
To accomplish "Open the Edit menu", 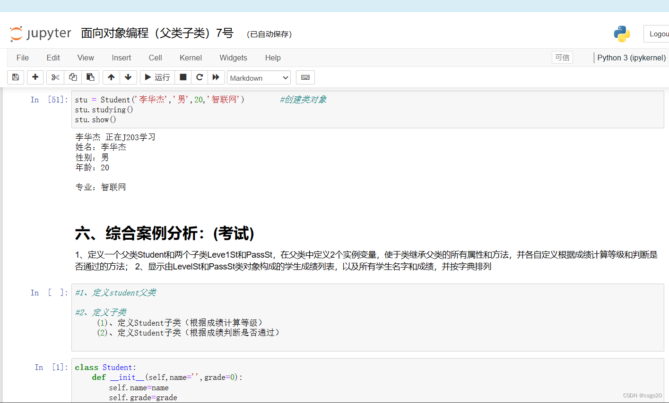I will click(x=53, y=58).
